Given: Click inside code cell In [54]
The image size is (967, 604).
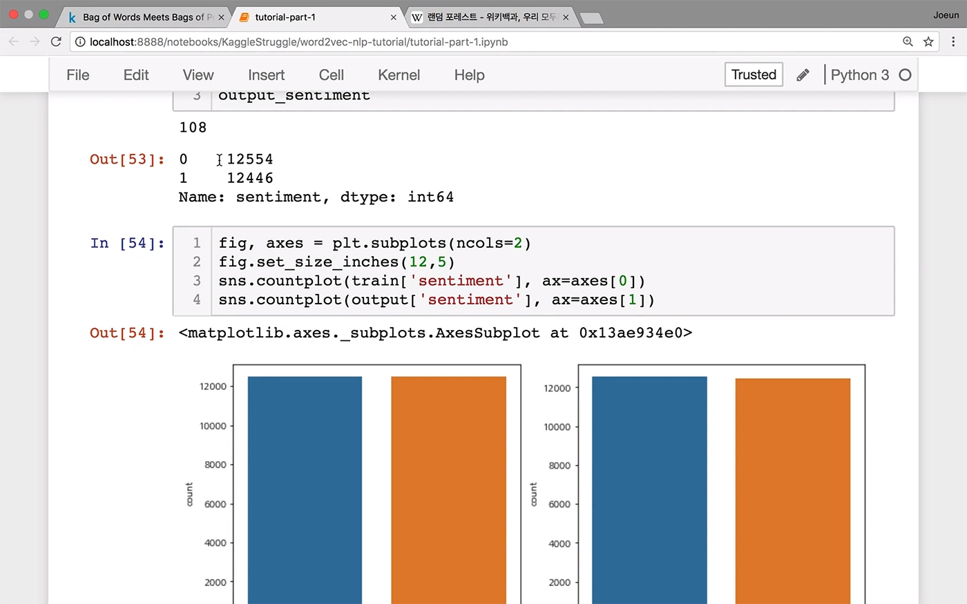Looking at the screenshot, I should click(533, 271).
